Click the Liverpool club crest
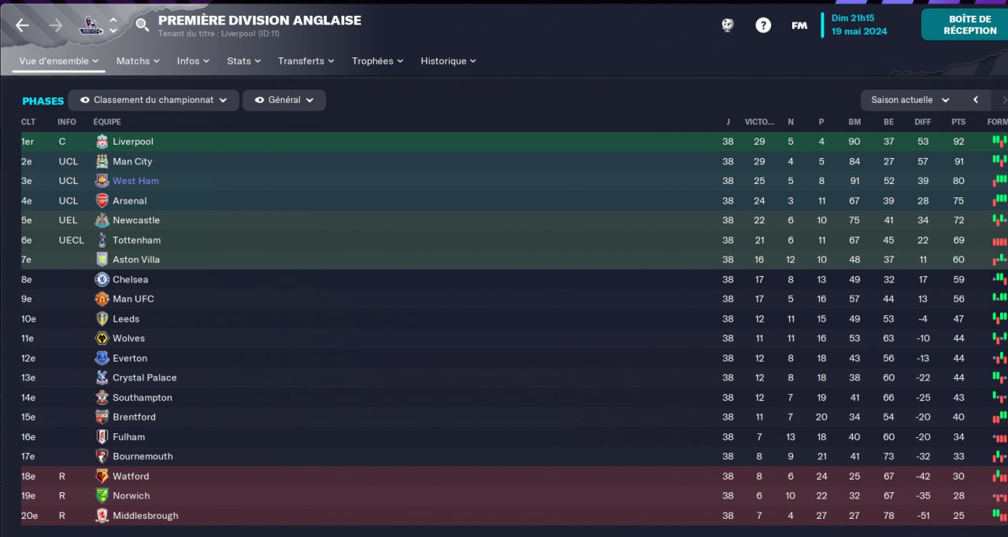1008x537 pixels. pos(102,142)
